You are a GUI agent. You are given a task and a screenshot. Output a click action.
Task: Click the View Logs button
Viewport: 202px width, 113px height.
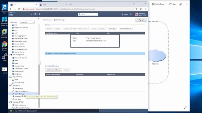112,29
